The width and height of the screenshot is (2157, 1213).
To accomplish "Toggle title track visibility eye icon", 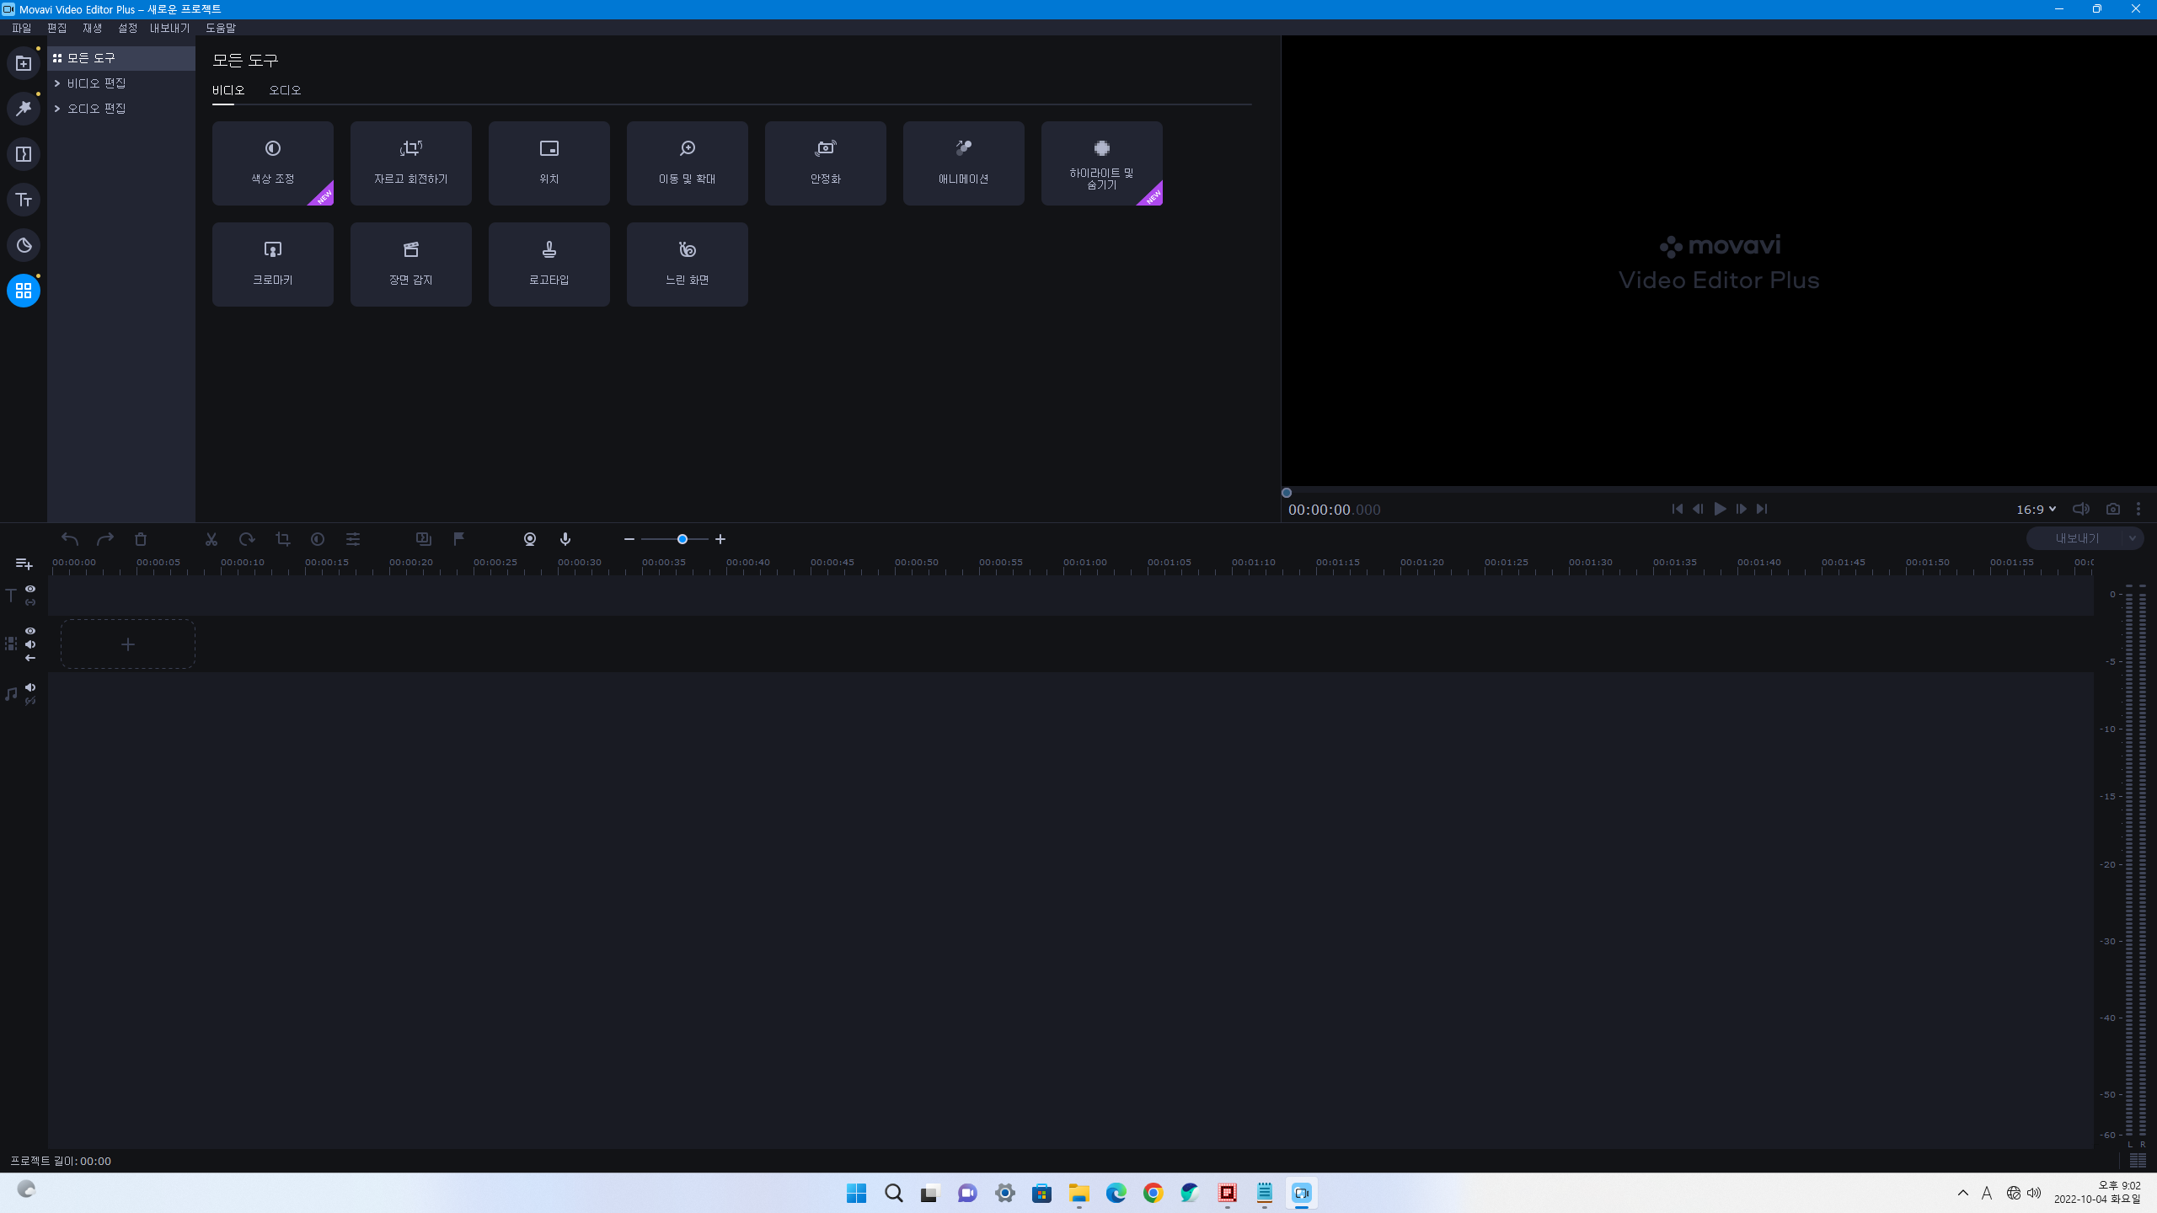I will point(30,589).
